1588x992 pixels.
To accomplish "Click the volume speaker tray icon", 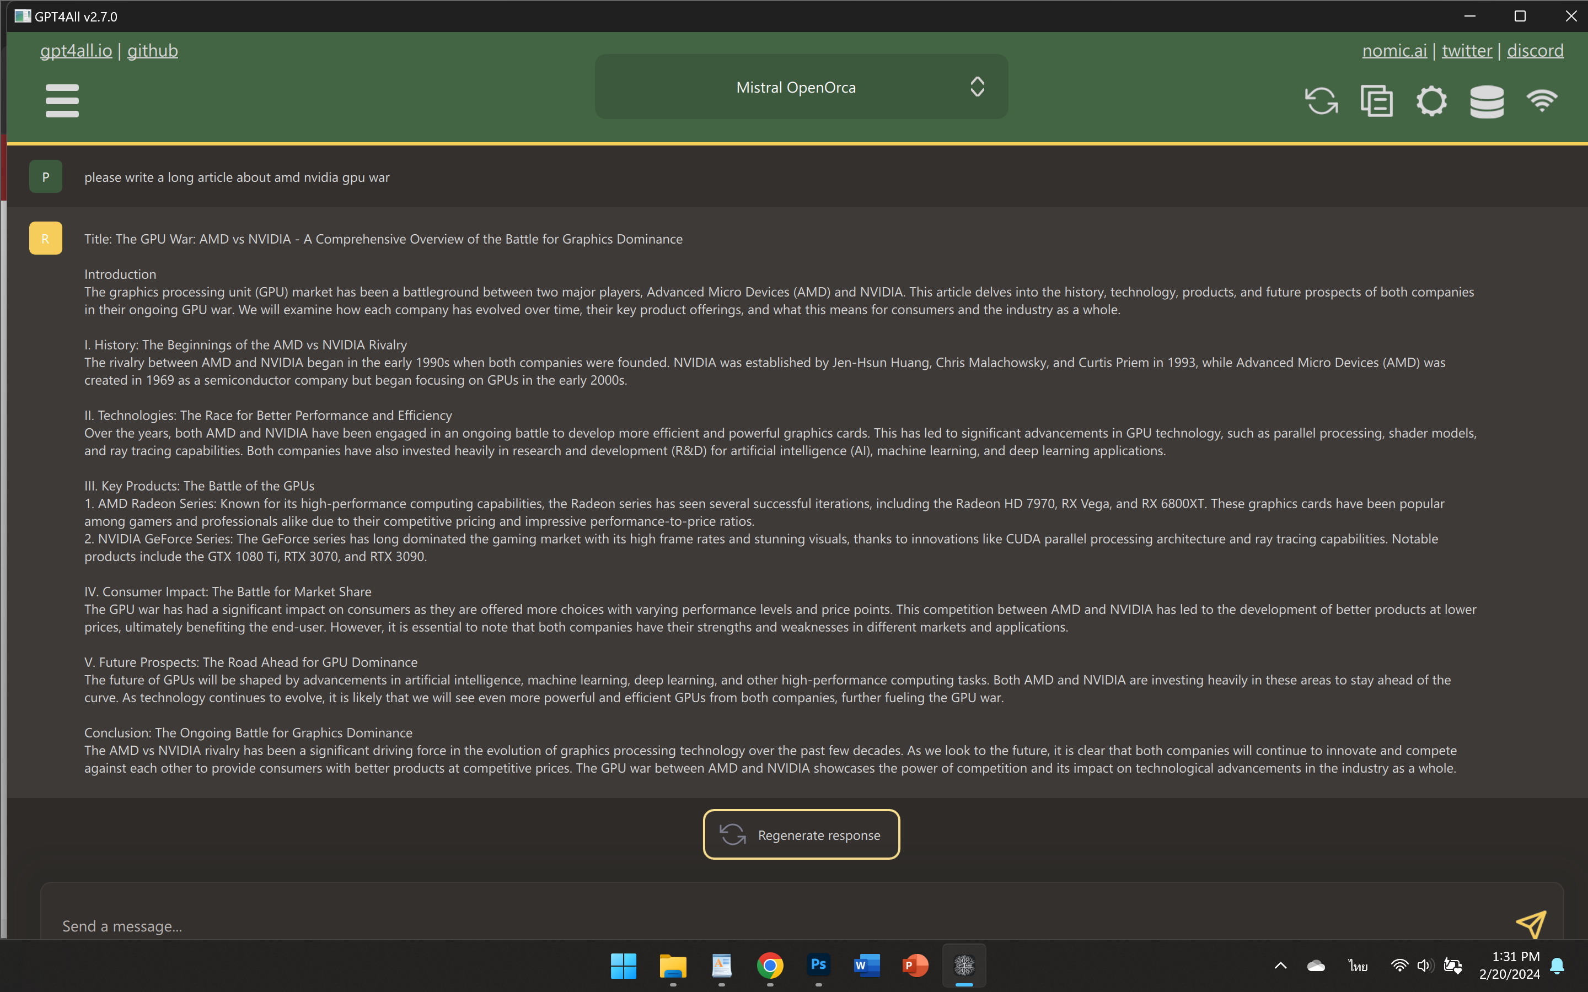I will [x=1425, y=966].
